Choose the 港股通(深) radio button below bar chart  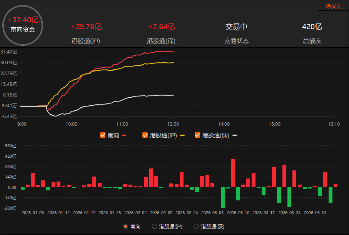click(x=197, y=227)
